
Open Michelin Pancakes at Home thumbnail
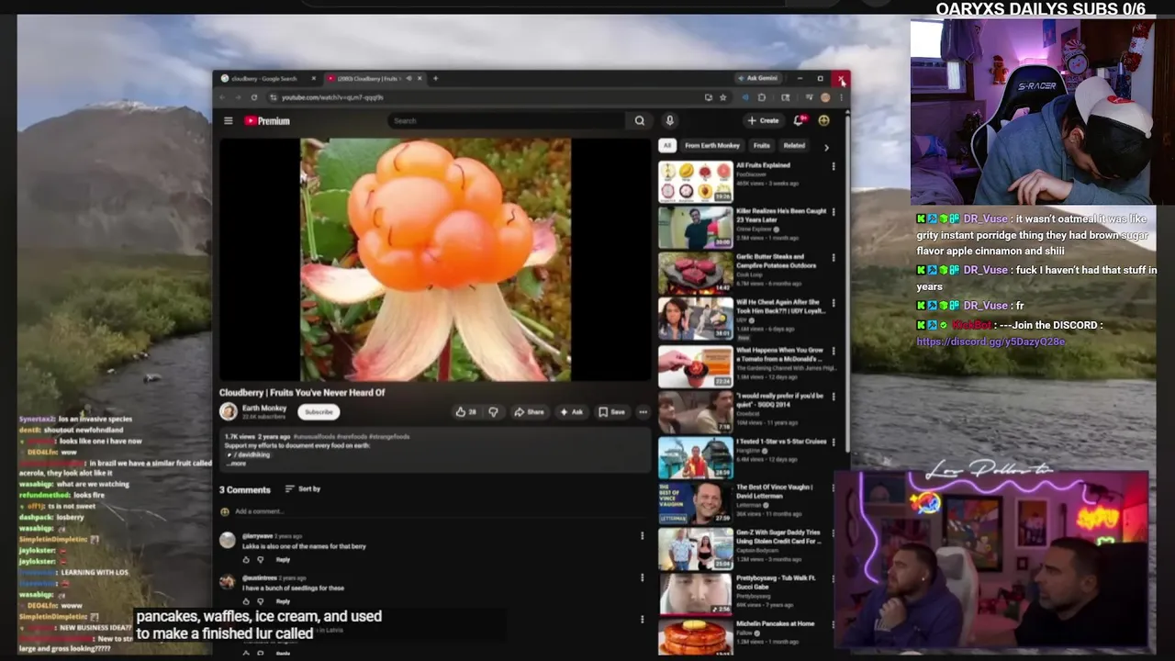[x=696, y=638]
